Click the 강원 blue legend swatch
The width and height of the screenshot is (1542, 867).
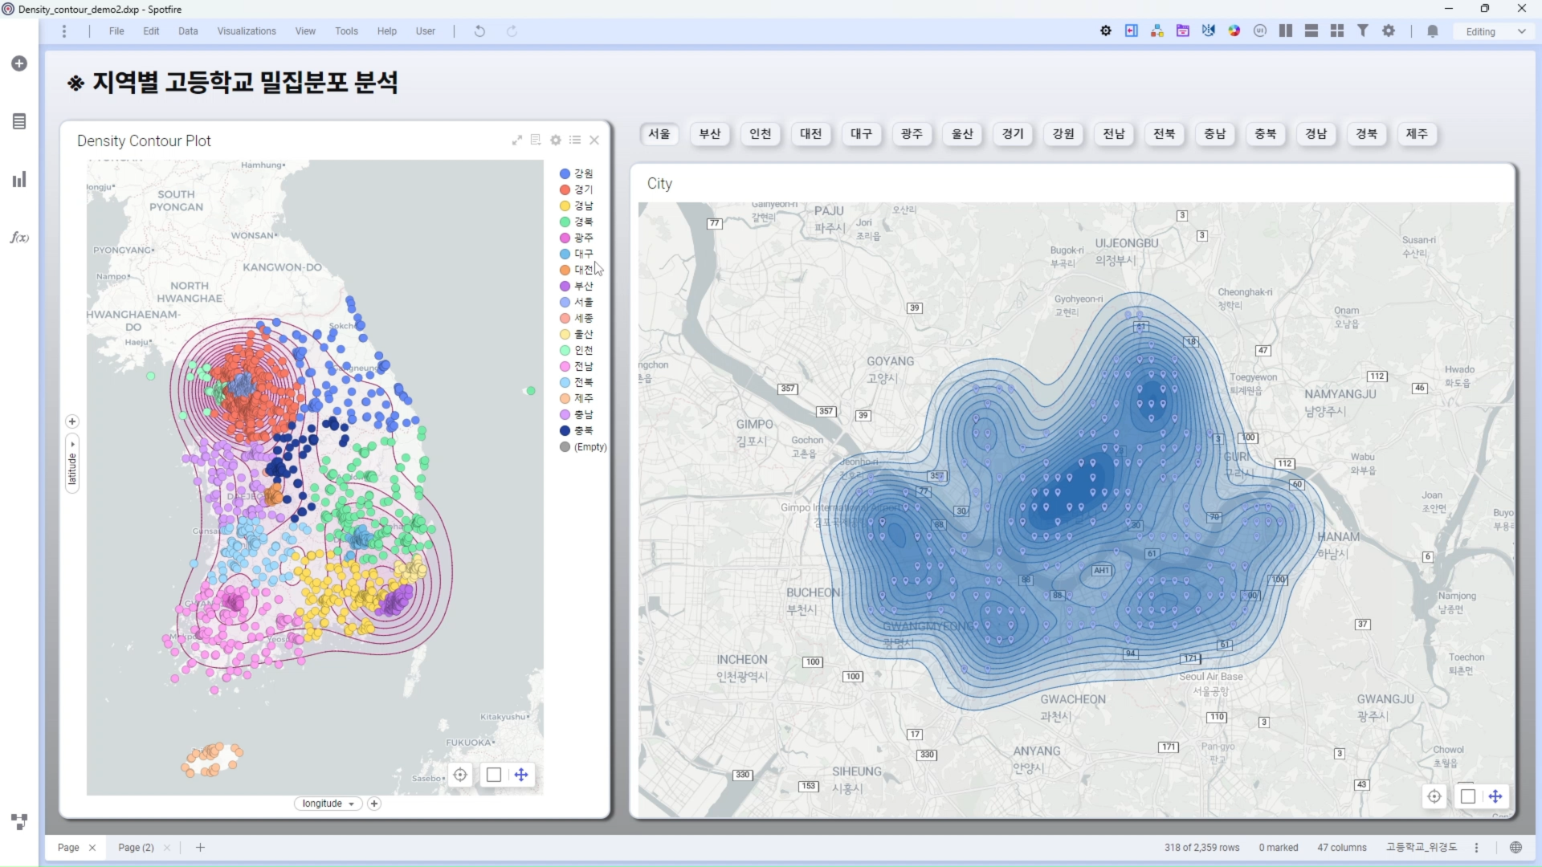pos(565,173)
